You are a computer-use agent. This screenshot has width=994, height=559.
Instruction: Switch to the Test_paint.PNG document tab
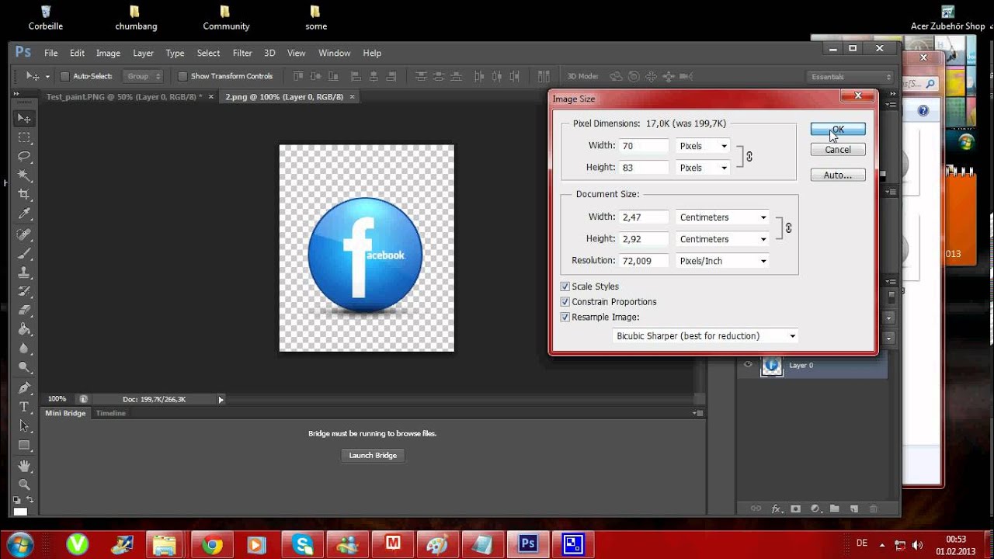coord(124,97)
